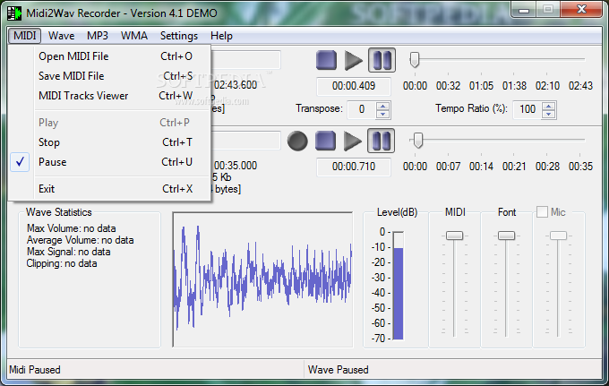Click the MIDI volume slider handle
Viewport: 609px width, 386px height.
(454, 236)
